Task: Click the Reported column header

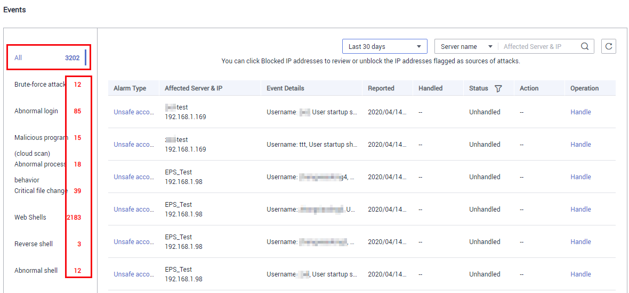Action: click(x=381, y=88)
